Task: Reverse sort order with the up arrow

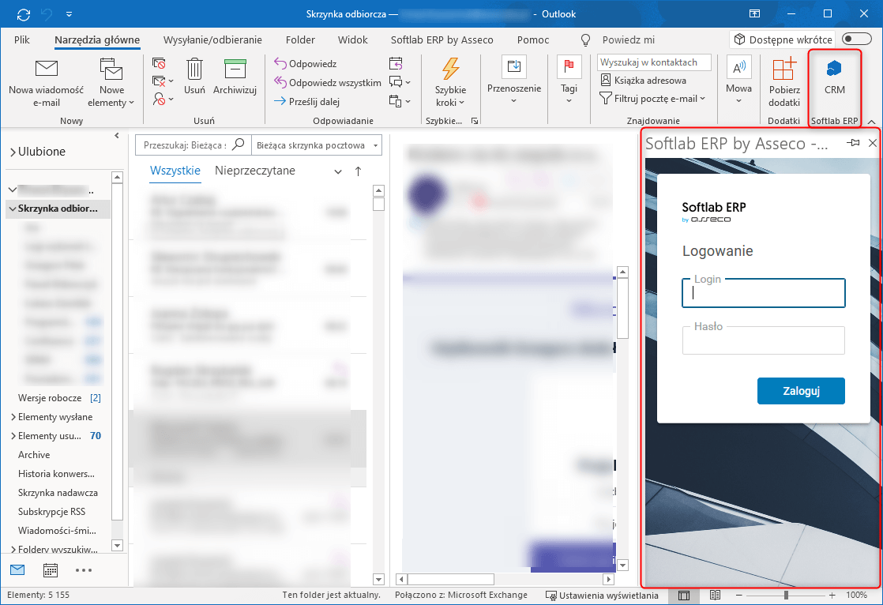Action: 358,171
